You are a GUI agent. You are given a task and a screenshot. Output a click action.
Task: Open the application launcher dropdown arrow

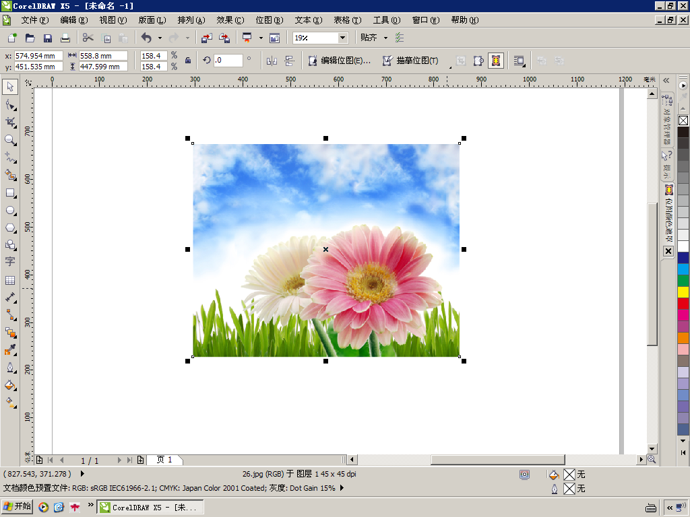click(x=261, y=38)
